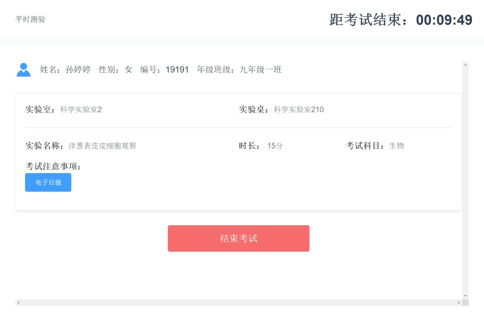Click the red 结束考试 end exam button
This screenshot has height=321, width=484.
pyautogui.click(x=239, y=238)
